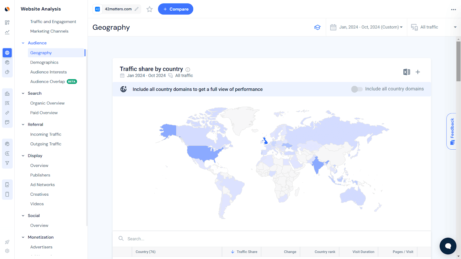This screenshot has width=461, height=259.
Task: Click the star to favorite 42matters.com
Action: tap(149, 9)
